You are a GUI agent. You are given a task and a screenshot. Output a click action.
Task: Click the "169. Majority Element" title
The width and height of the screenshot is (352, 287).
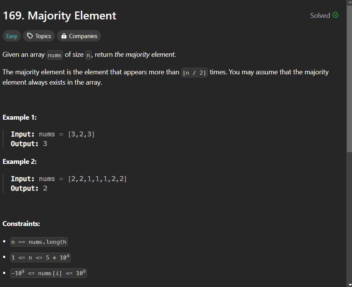(x=59, y=16)
